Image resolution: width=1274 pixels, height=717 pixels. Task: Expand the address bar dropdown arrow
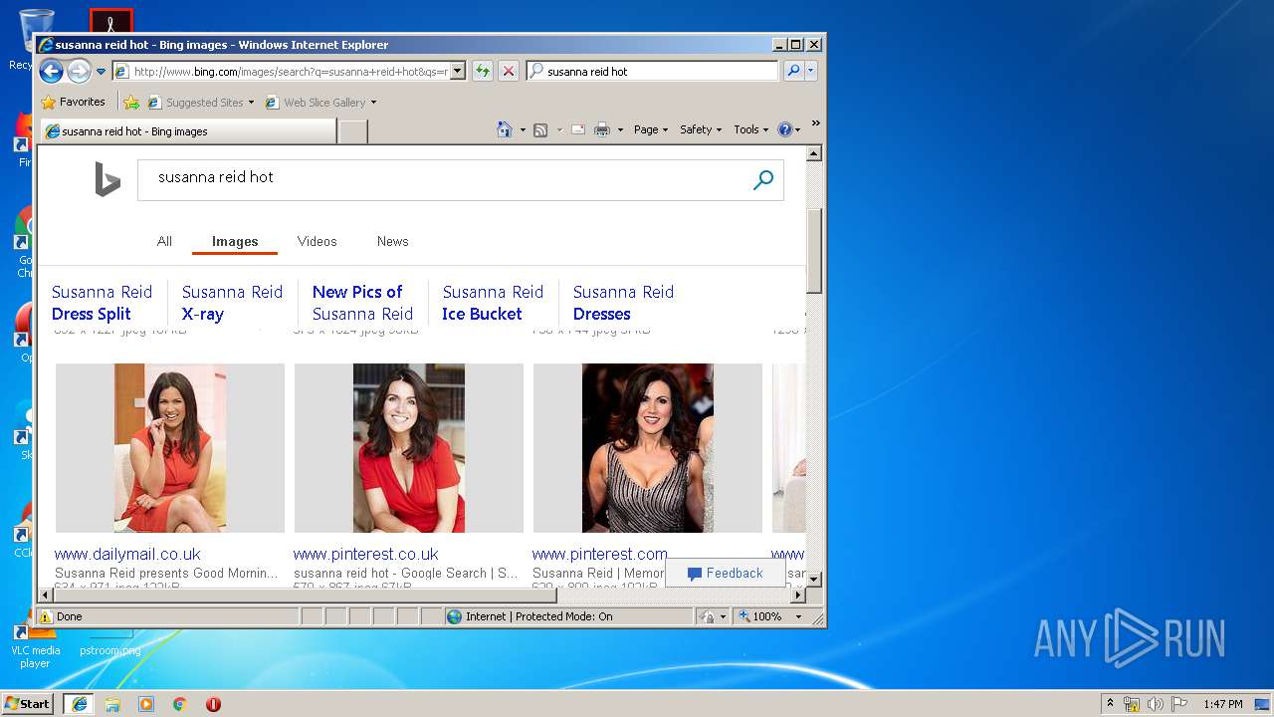[x=458, y=71]
